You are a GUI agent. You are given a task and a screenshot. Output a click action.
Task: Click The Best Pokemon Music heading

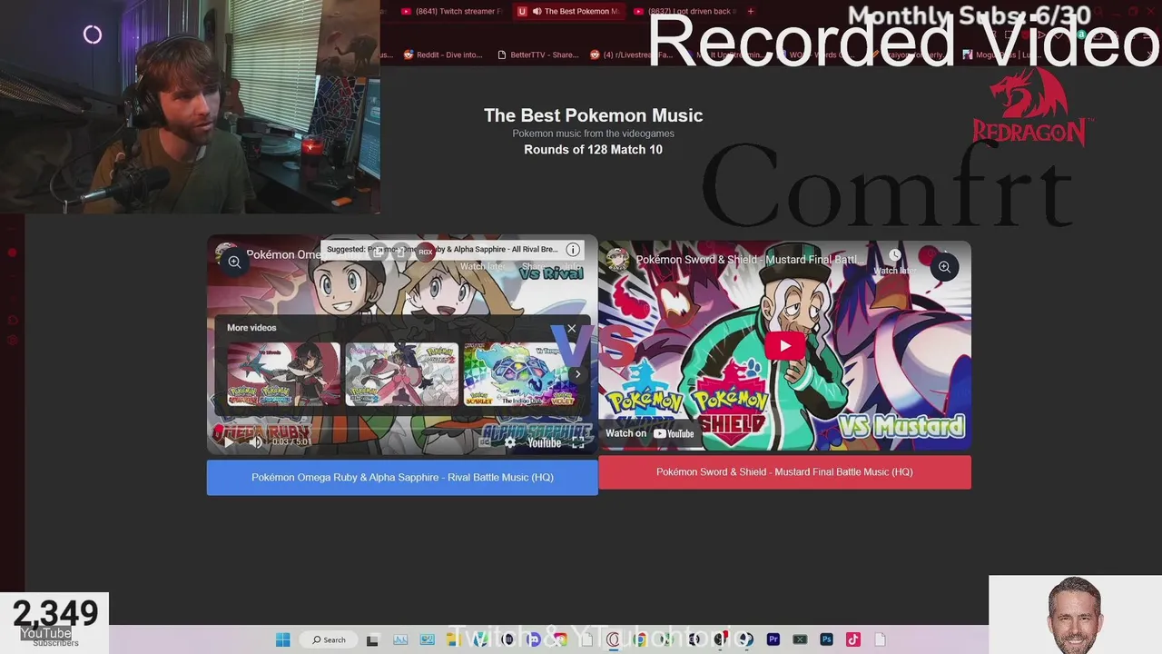coord(593,115)
